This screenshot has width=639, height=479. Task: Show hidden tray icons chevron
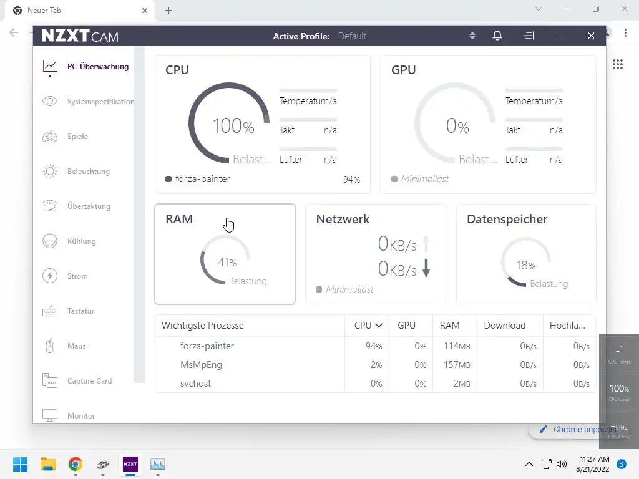(x=529, y=464)
